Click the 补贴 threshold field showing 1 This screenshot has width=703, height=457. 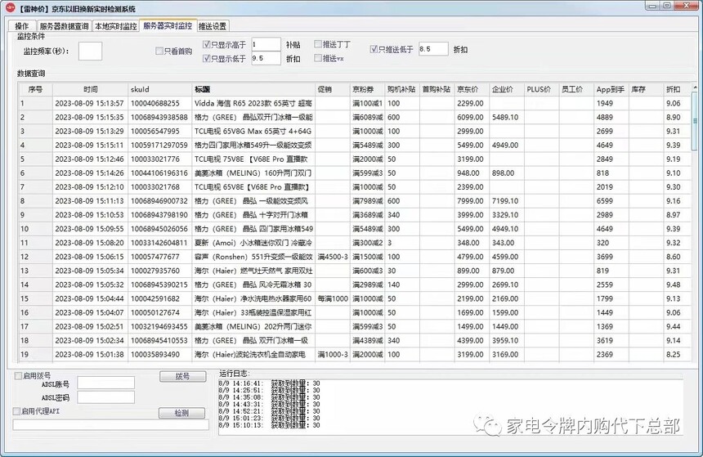click(266, 44)
